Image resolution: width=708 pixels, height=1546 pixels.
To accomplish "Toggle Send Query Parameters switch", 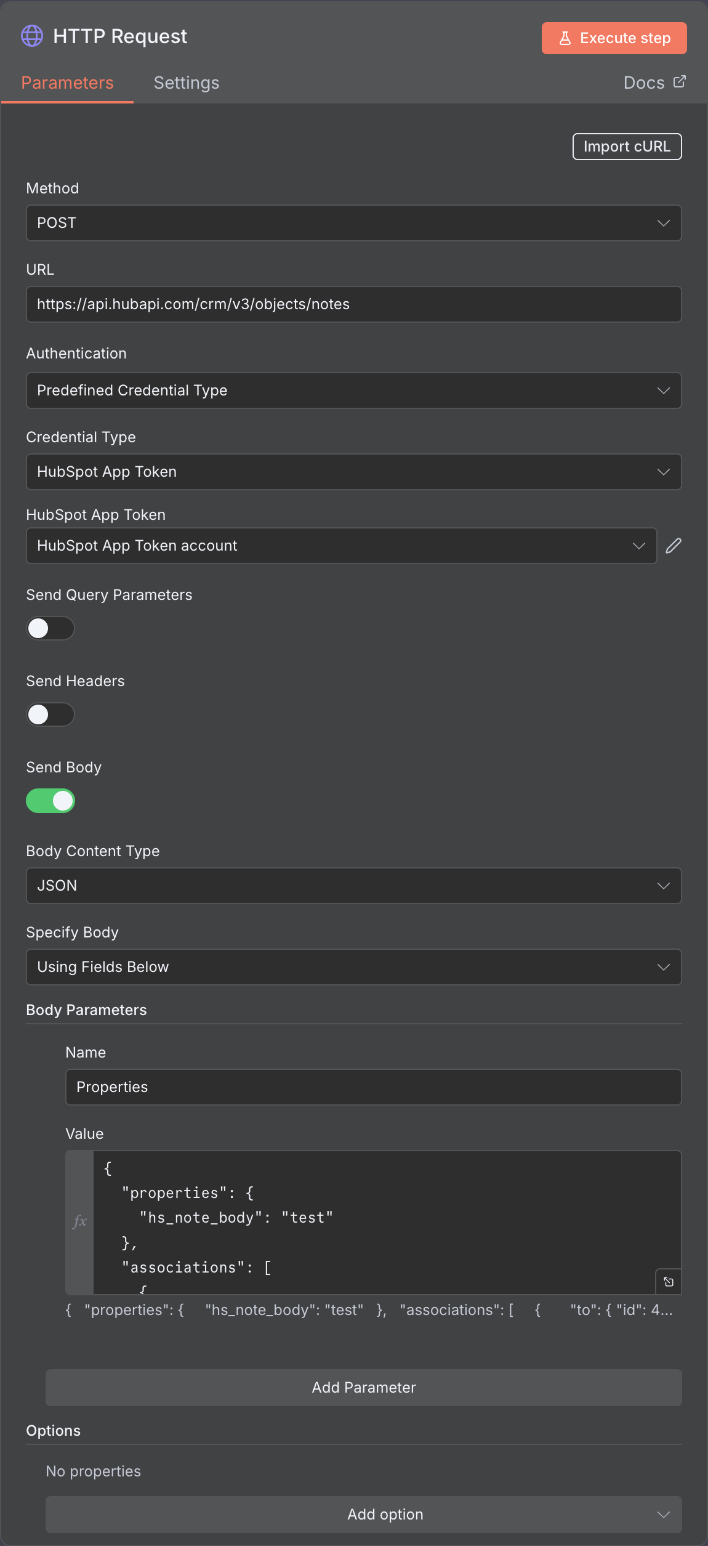I will (50, 628).
